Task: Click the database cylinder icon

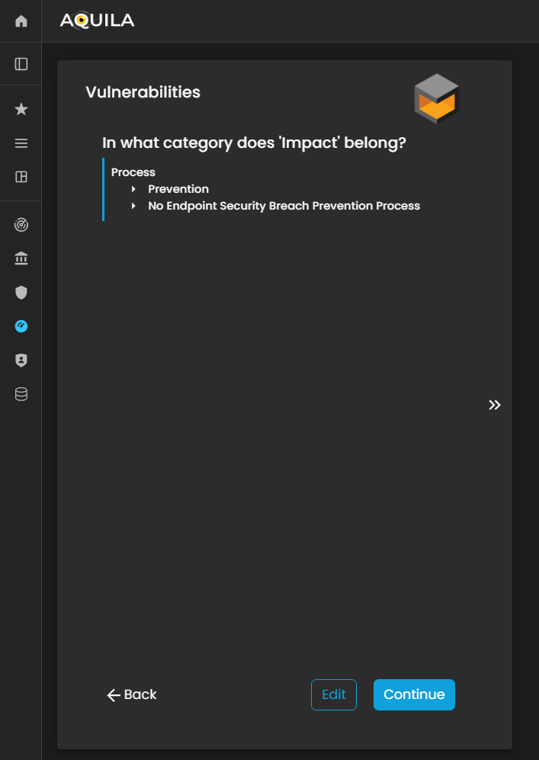Action: click(21, 394)
